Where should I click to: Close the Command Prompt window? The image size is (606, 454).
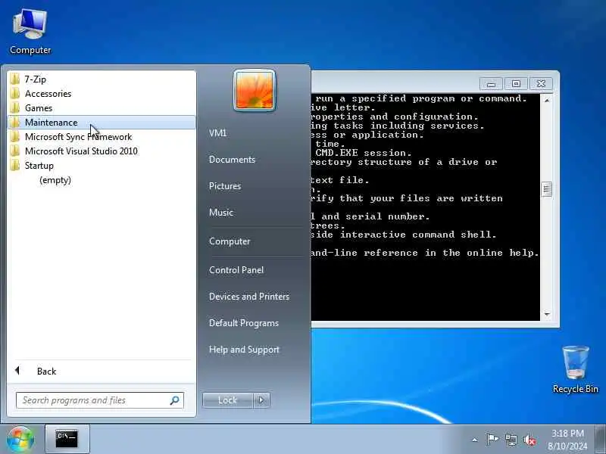tap(541, 84)
